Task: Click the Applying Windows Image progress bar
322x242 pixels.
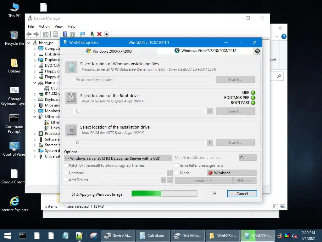Action: (164, 193)
